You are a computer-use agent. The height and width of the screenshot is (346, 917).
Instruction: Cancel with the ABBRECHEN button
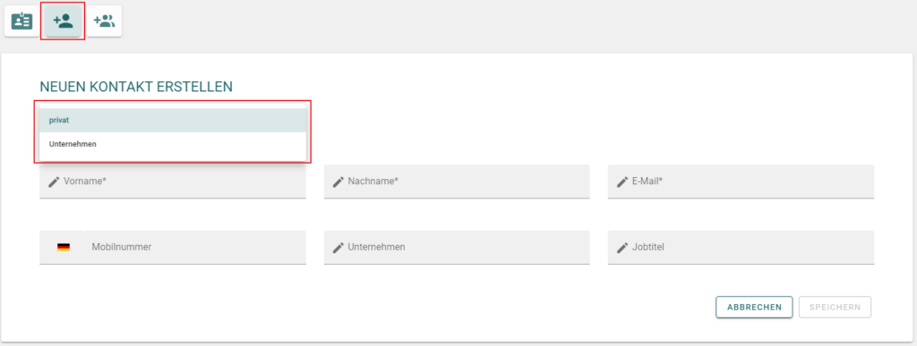coord(754,307)
